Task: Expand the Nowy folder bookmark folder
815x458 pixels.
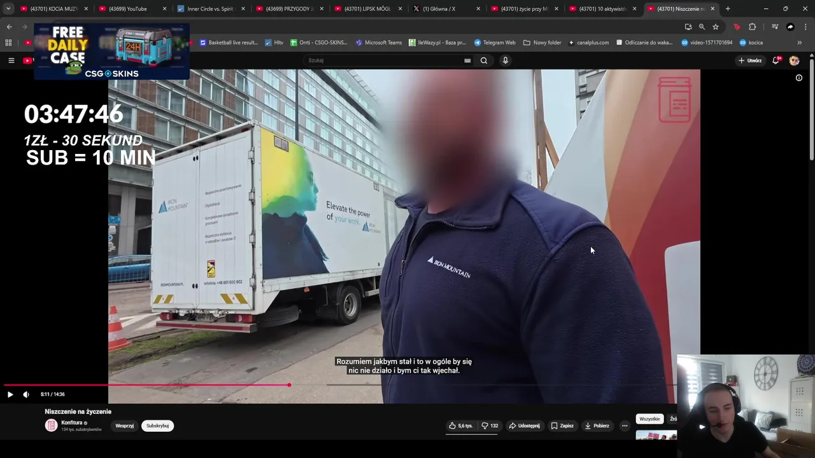Action: point(542,43)
